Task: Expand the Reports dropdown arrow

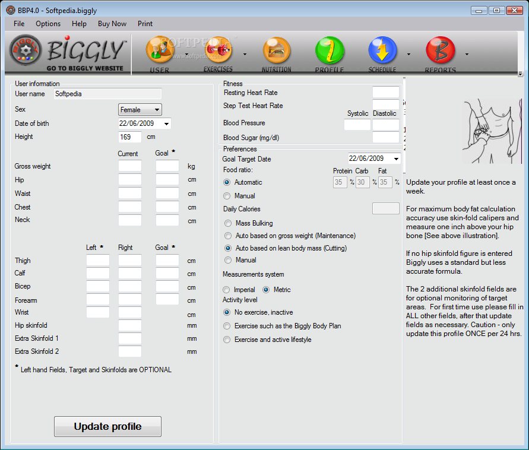Action: (x=467, y=54)
